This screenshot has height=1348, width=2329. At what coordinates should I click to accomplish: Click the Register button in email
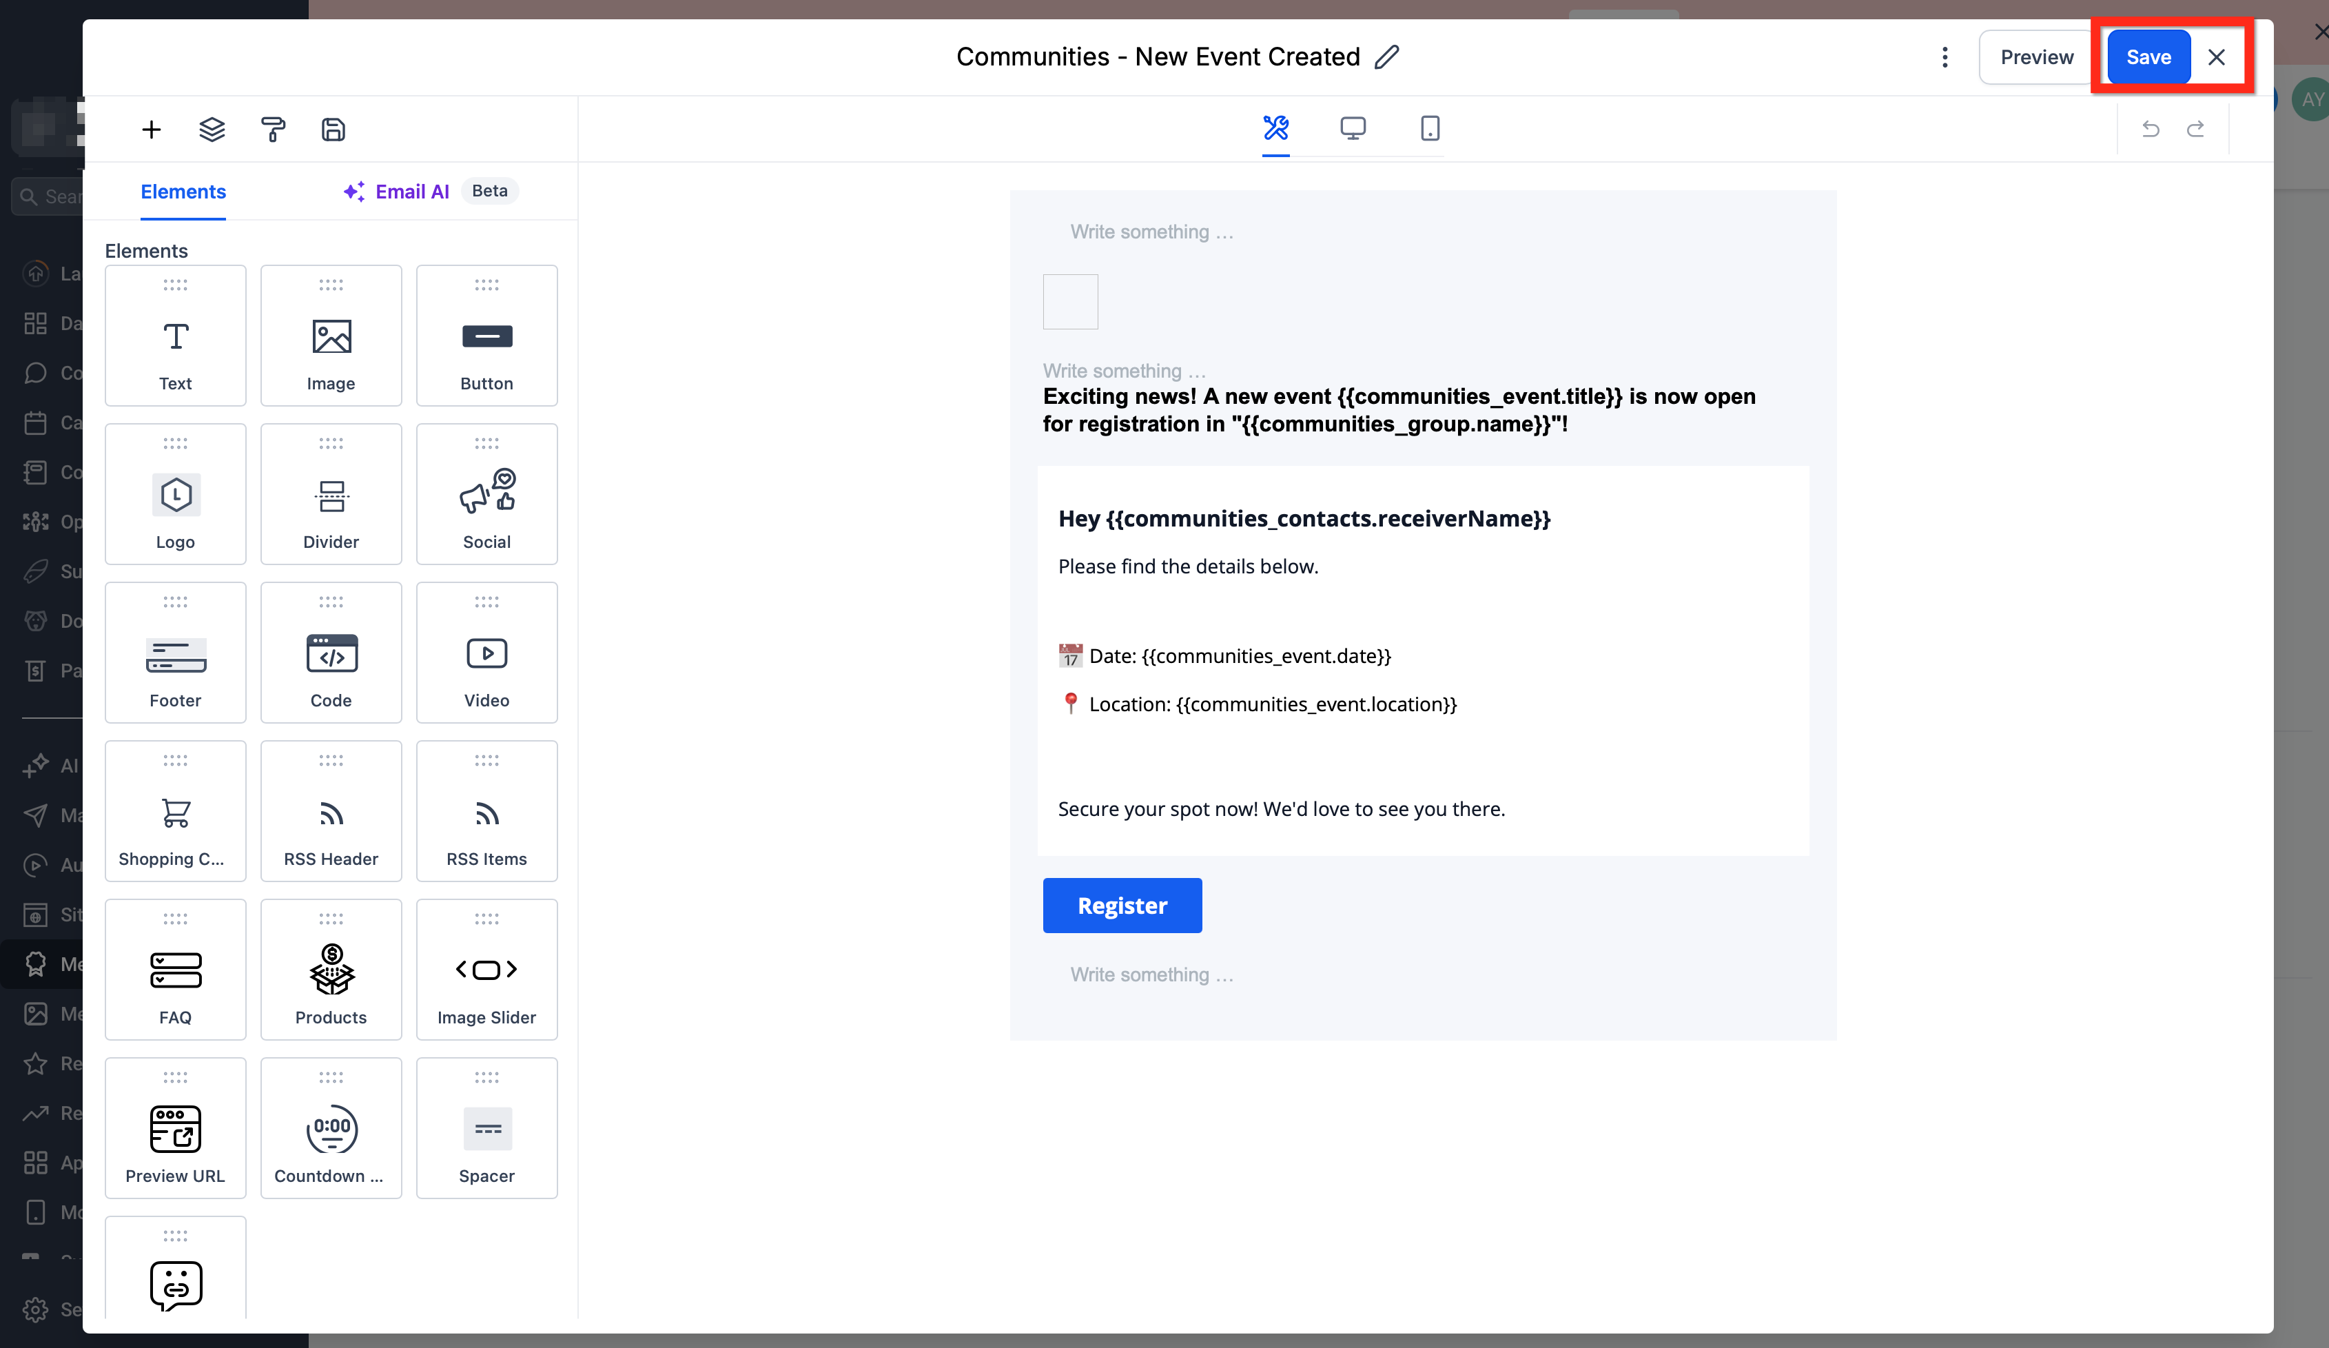point(1122,905)
